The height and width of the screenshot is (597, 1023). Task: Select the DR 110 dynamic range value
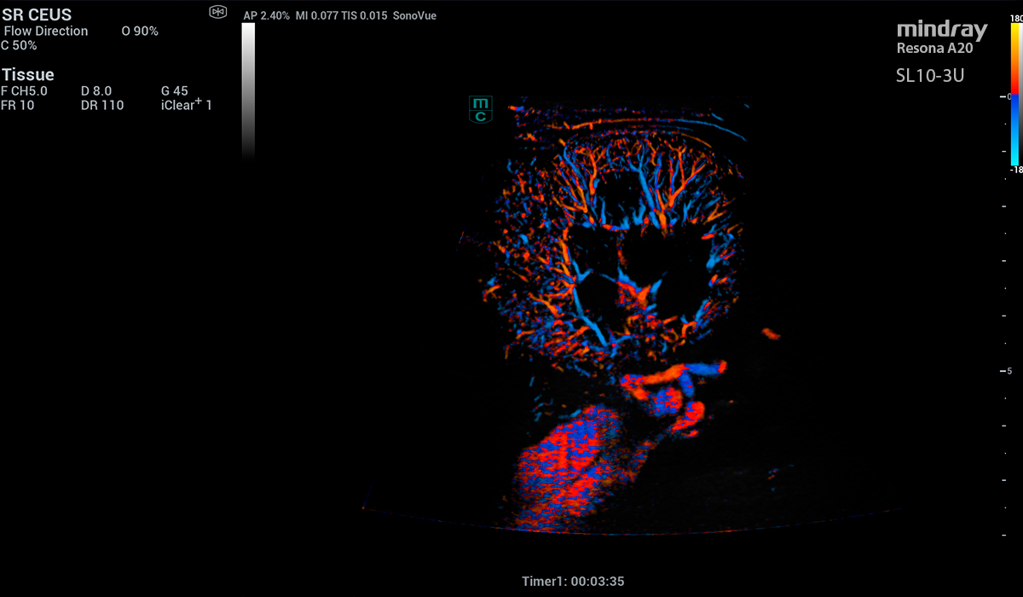[102, 106]
